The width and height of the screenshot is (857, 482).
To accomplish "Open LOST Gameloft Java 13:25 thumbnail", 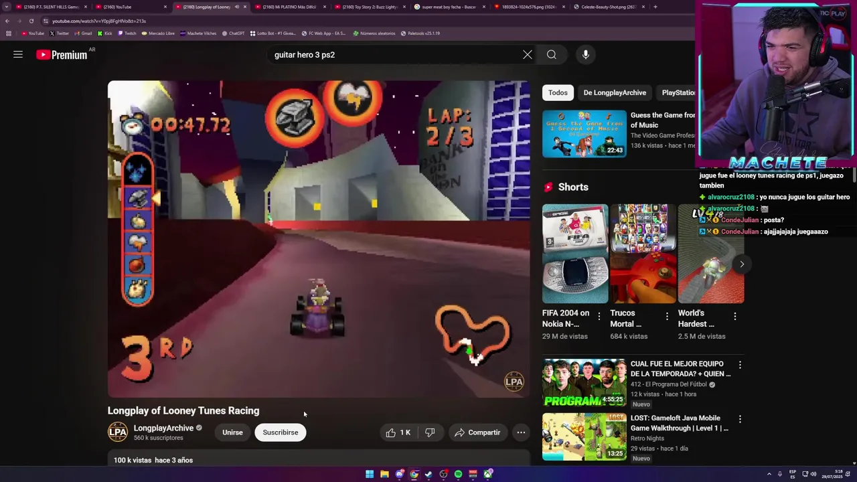I will pos(585,437).
